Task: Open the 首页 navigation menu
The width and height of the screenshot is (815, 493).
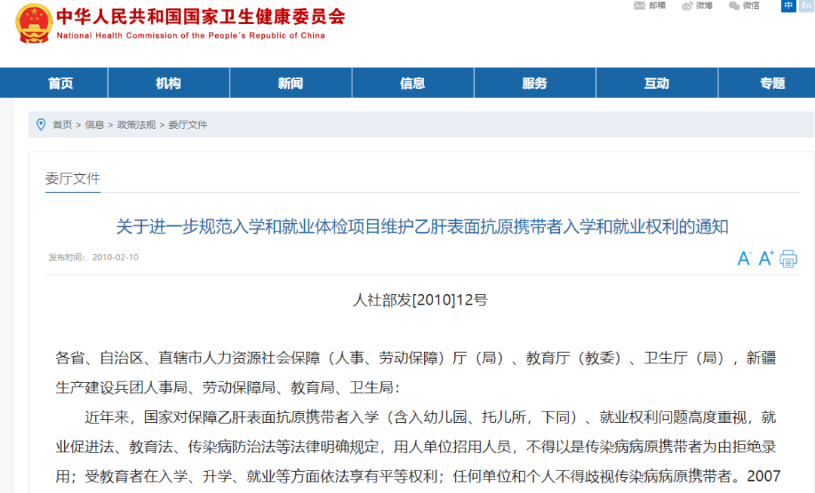Action: [60, 83]
